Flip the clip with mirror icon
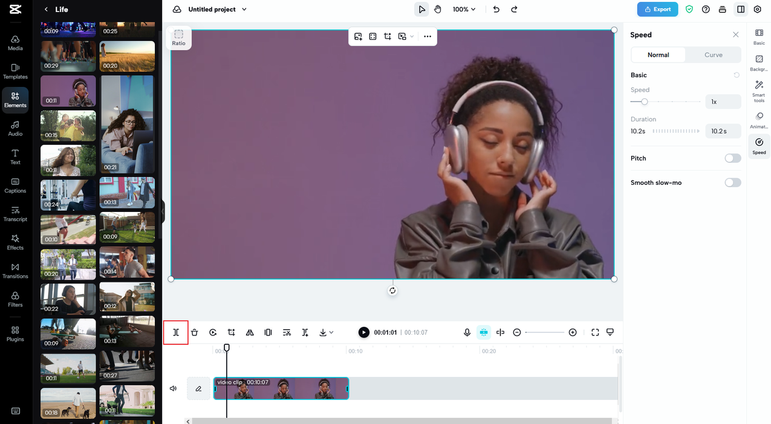Image resolution: width=771 pixels, height=424 pixels. pos(250,332)
